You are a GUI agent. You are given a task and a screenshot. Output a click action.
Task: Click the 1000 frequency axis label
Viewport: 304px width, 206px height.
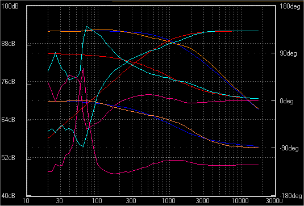[168, 200]
